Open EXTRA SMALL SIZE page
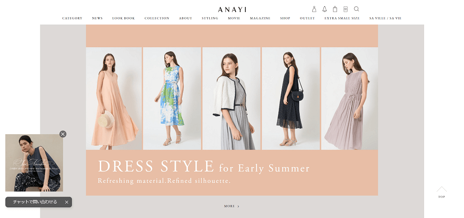 [x=342, y=19]
